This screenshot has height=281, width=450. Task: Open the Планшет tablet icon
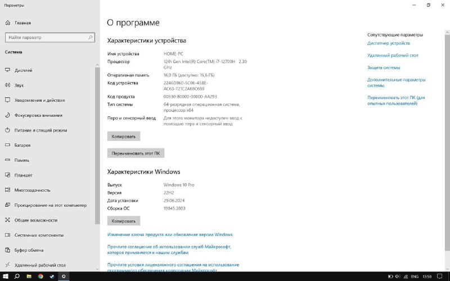(8, 175)
